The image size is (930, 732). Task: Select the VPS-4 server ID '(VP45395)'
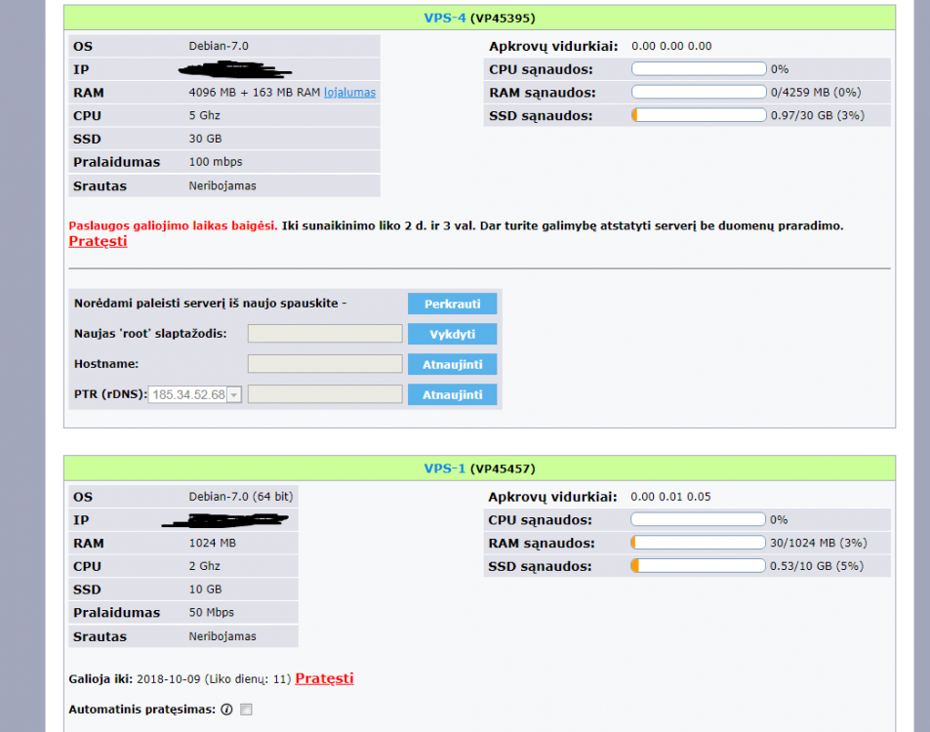click(503, 19)
